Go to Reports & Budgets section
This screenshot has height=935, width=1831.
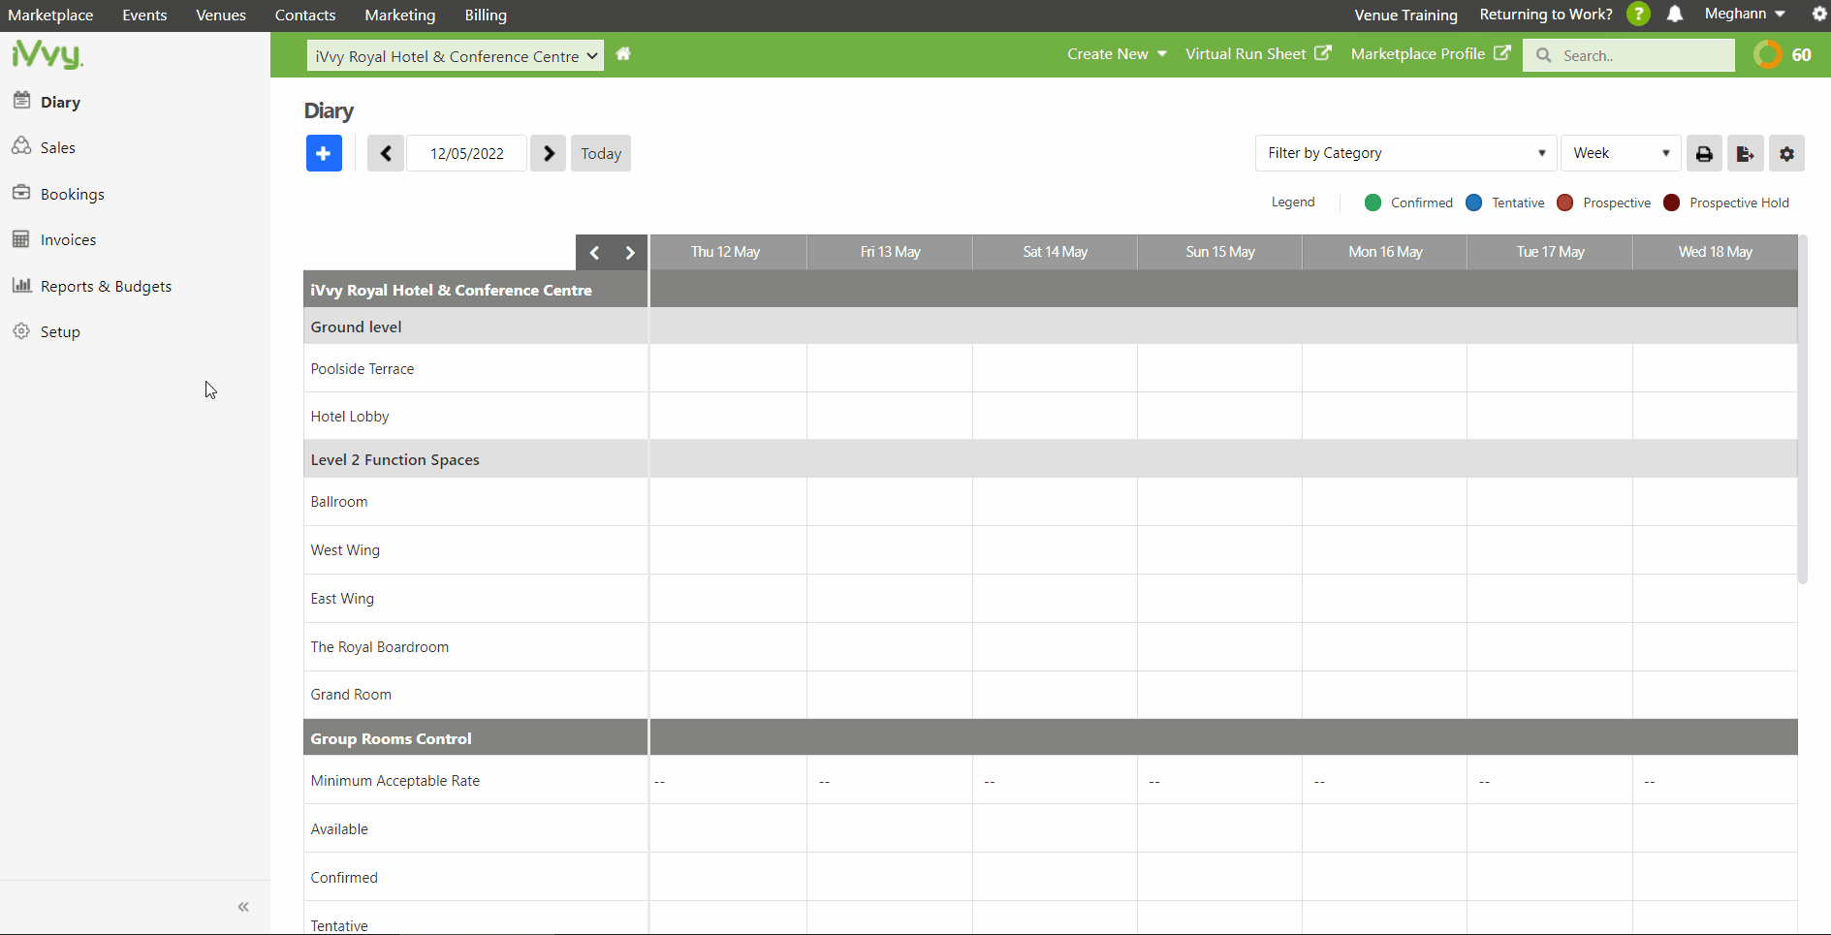click(x=106, y=286)
